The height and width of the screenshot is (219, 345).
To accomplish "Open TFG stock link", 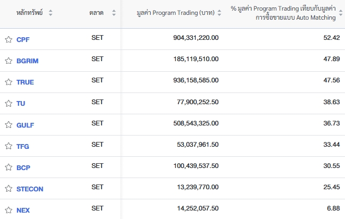I will pos(23,146).
